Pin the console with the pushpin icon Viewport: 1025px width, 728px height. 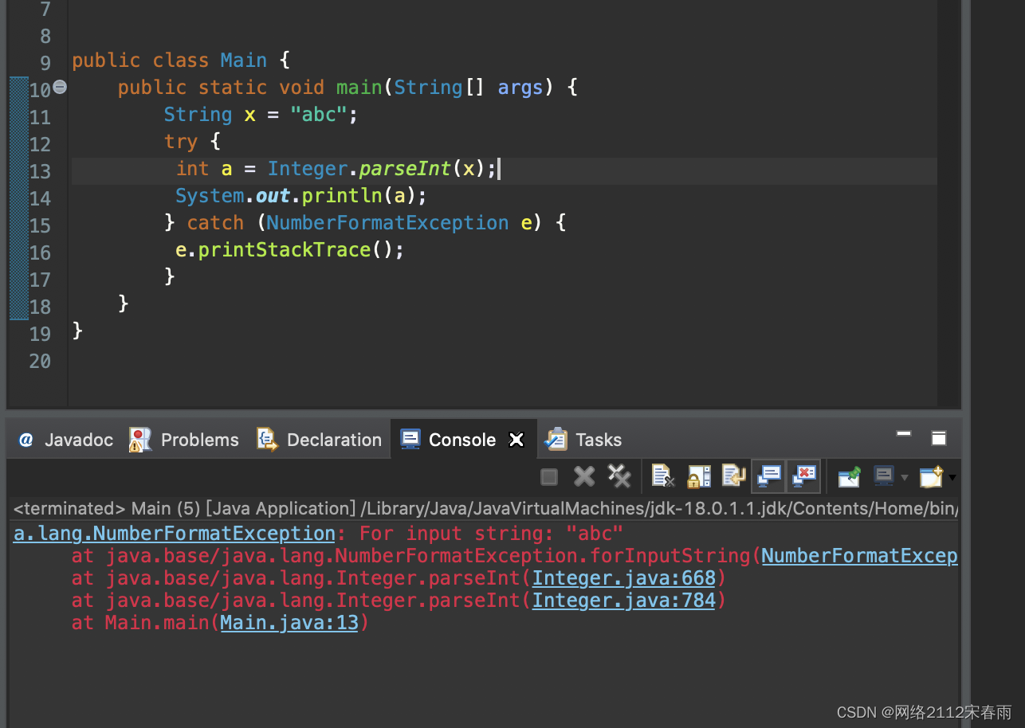click(849, 476)
